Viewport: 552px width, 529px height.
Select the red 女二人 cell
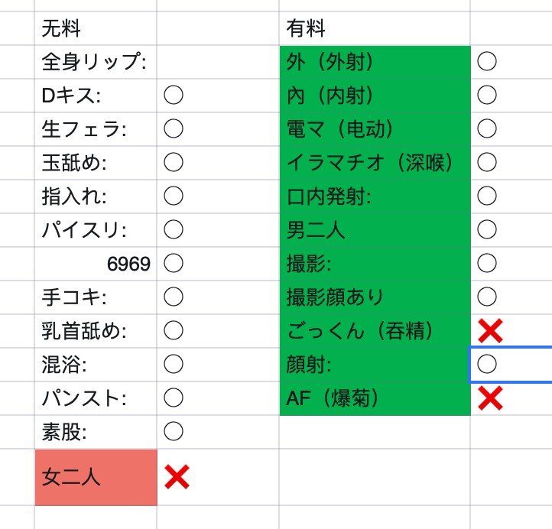click(x=96, y=478)
